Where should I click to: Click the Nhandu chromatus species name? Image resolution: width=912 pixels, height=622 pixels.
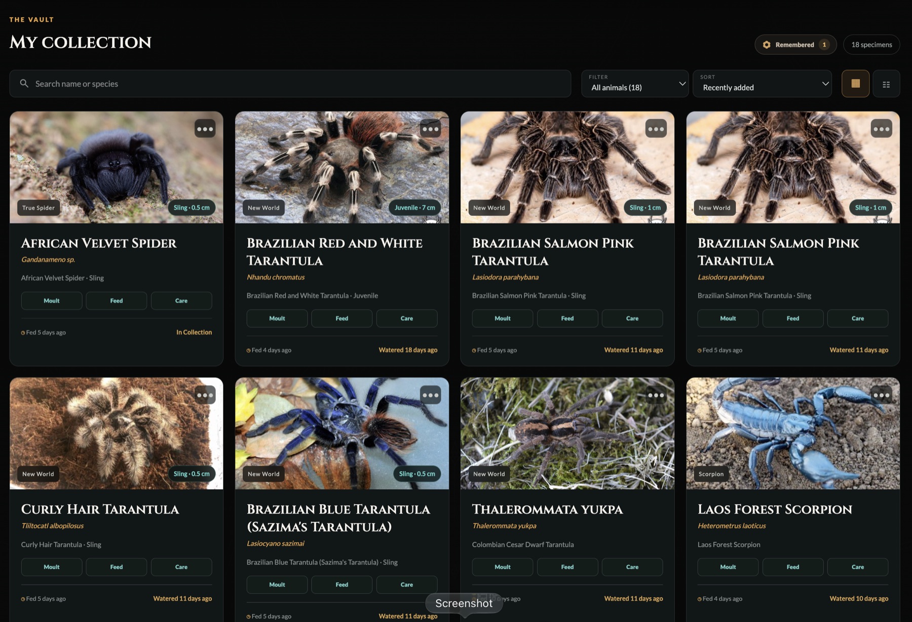point(276,277)
